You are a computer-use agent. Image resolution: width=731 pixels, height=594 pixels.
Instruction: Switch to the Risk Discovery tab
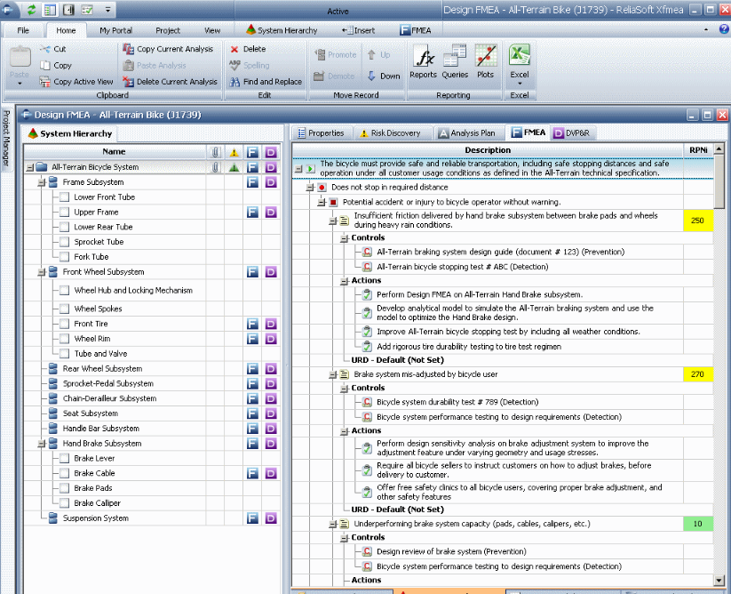[389, 133]
